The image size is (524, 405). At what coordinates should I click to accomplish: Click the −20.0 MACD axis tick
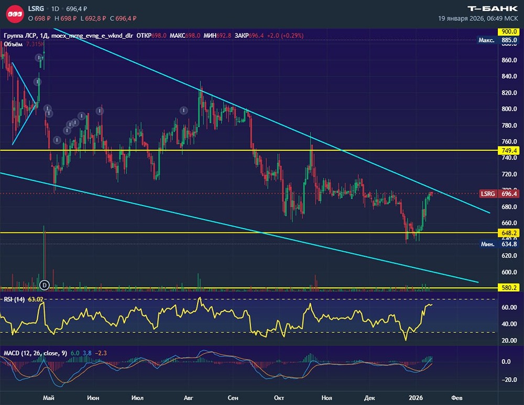click(508, 380)
